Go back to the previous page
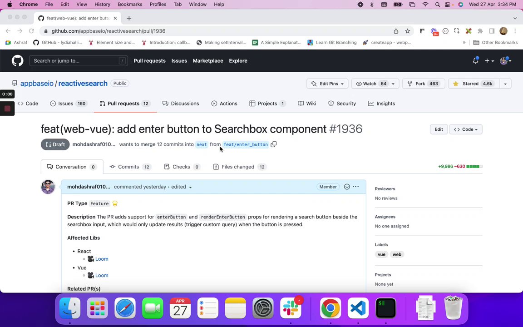This screenshot has width=523, height=327. click(8, 31)
